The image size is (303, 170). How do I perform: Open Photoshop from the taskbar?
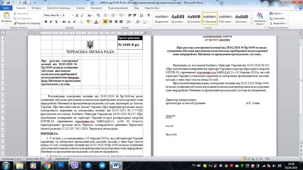[61, 165]
